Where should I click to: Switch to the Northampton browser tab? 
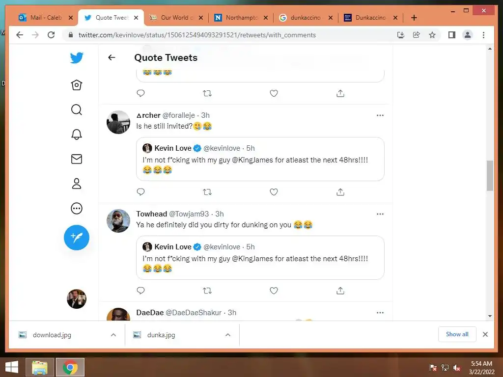[241, 18]
